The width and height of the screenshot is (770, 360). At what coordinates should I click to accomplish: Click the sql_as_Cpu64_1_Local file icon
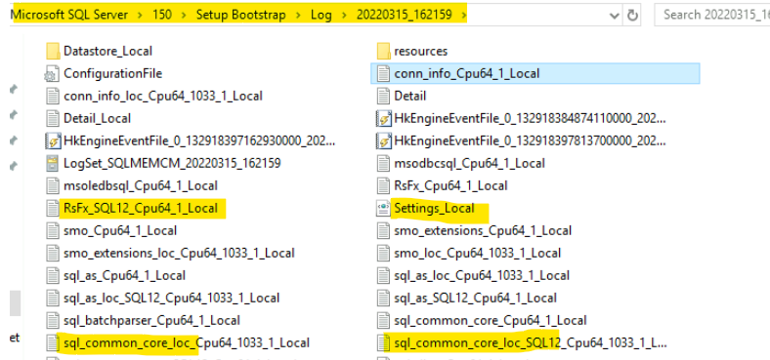(52, 276)
